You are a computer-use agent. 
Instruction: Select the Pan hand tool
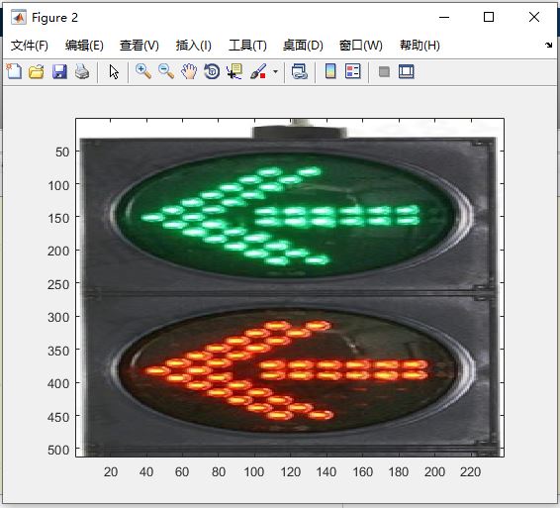189,71
